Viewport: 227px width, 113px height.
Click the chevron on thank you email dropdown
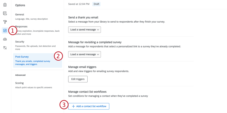pyautogui.click(x=98, y=30)
